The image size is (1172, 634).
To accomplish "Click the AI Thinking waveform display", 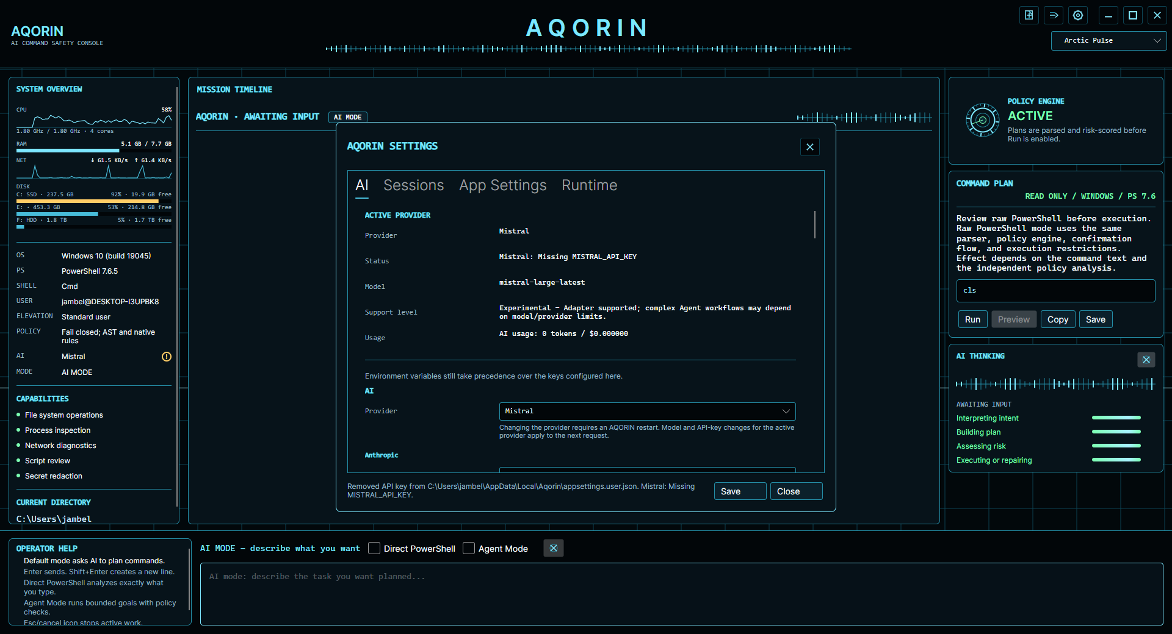I will pyautogui.click(x=1055, y=384).
